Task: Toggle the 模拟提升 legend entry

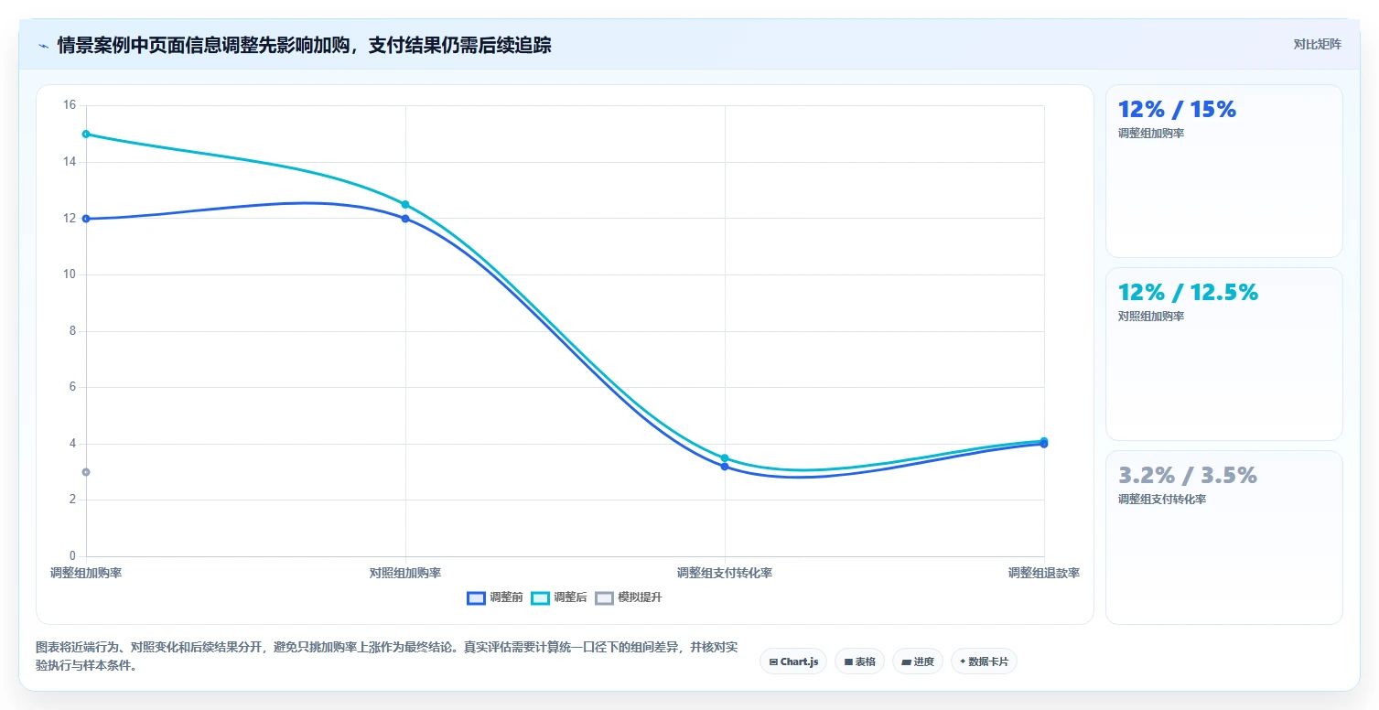Action: tap(629, 597)
